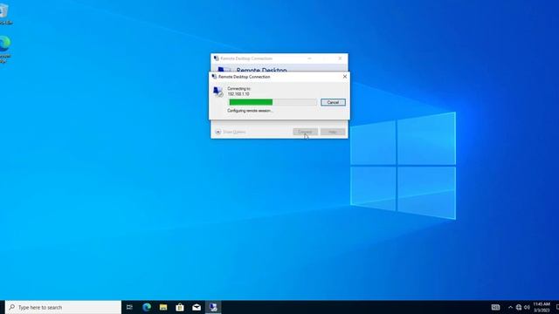This screenshot has width=559, height=314.
Task: Click the connection progress bar
Action: 273,103
